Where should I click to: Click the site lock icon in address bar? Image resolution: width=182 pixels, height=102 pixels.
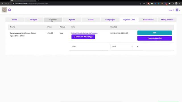click(x=14, y=4)
